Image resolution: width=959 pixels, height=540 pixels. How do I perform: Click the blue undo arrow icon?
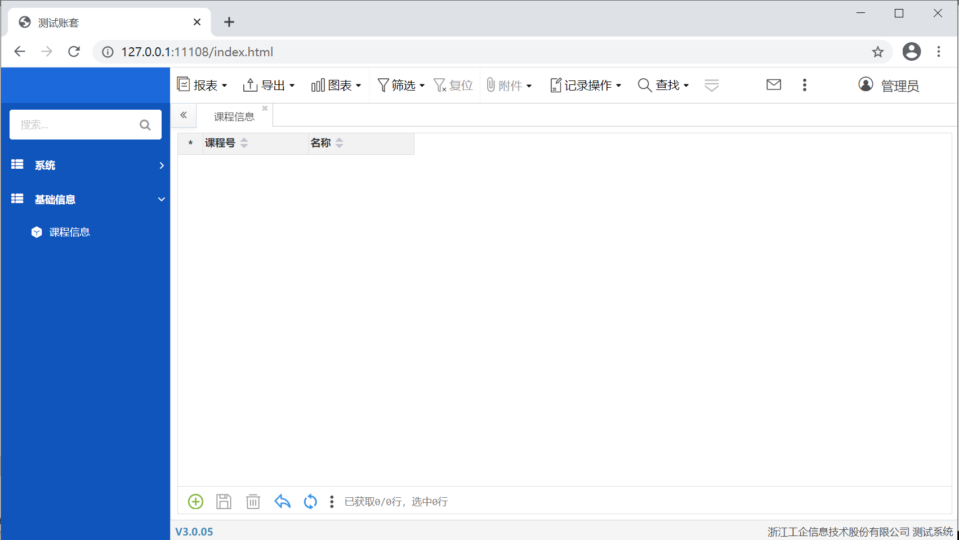(x=282, y=501)
